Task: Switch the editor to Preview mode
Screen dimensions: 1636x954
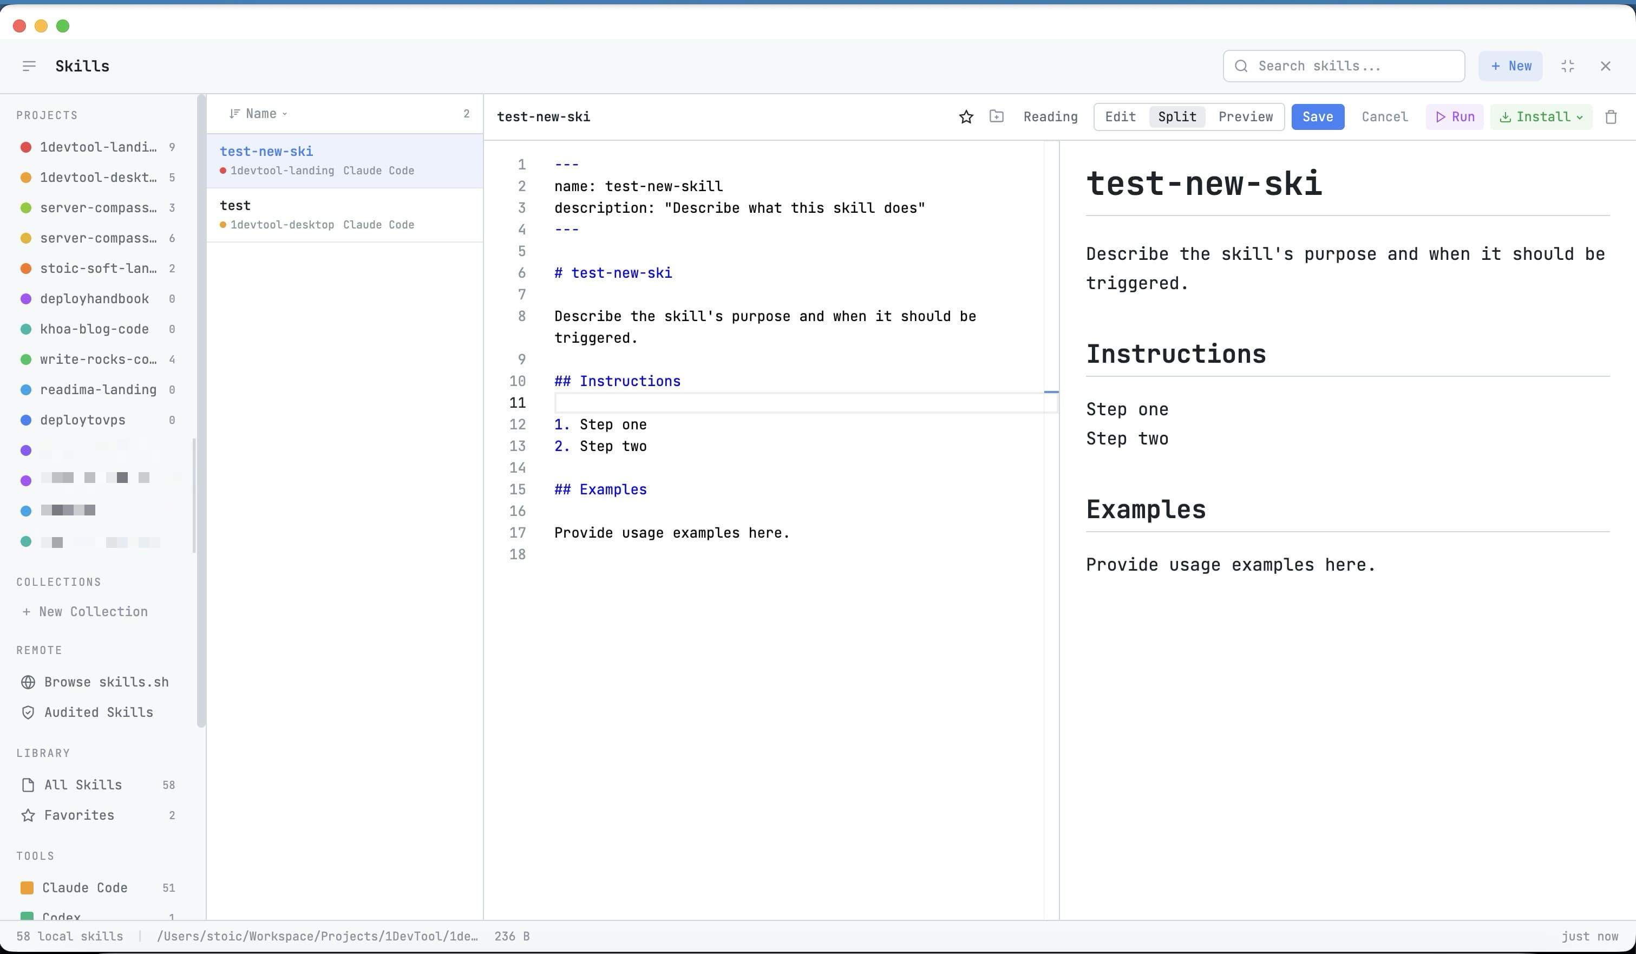Action: (1245, 117)
